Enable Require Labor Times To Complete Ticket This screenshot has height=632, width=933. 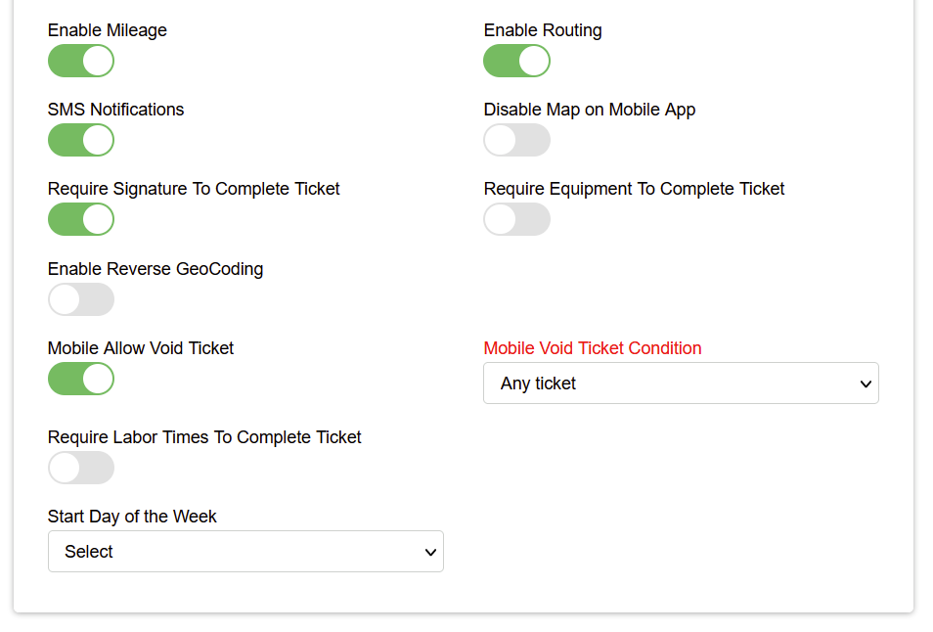81,468
